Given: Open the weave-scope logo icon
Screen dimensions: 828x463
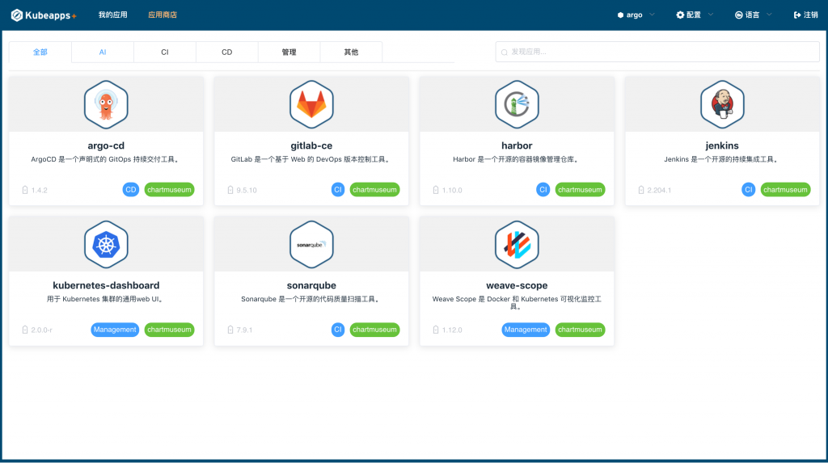Looking at the screenshot, I should pos(517,245).
